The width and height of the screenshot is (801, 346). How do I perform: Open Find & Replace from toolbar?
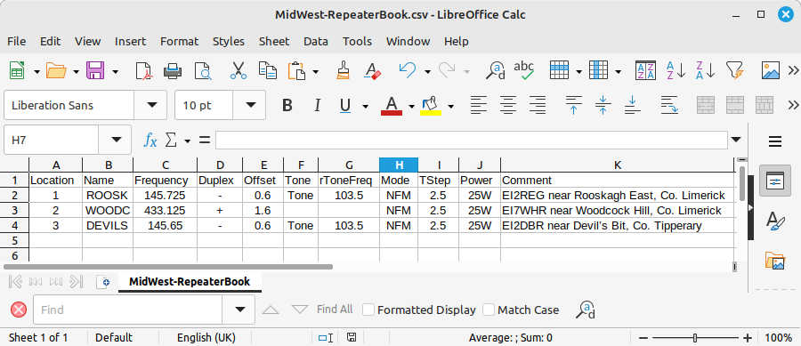point(495,70)
